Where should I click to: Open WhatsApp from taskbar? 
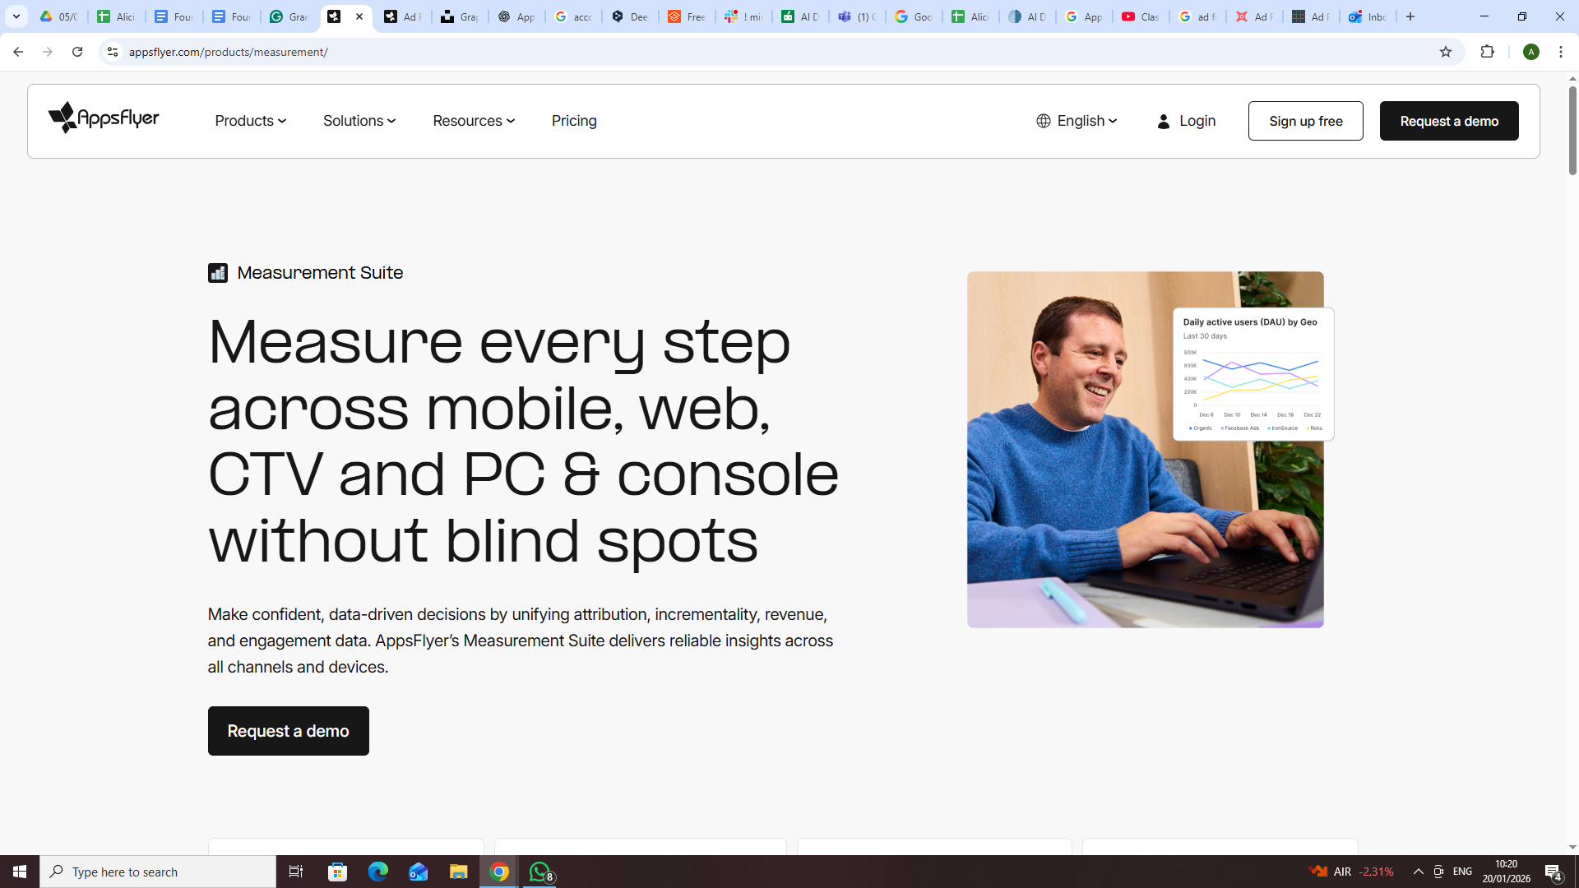540,872
